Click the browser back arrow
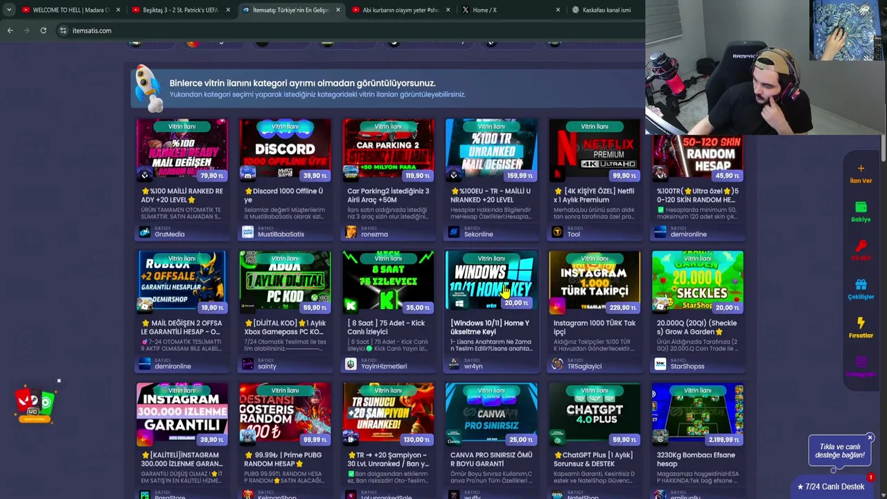The image size is (887, 499). (x=10, y=30)
